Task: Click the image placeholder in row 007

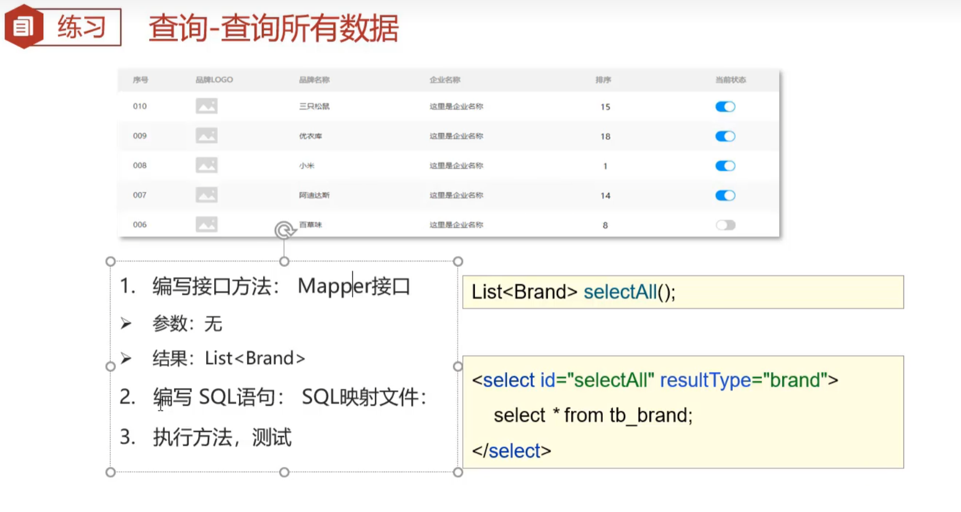Action: 207,195
